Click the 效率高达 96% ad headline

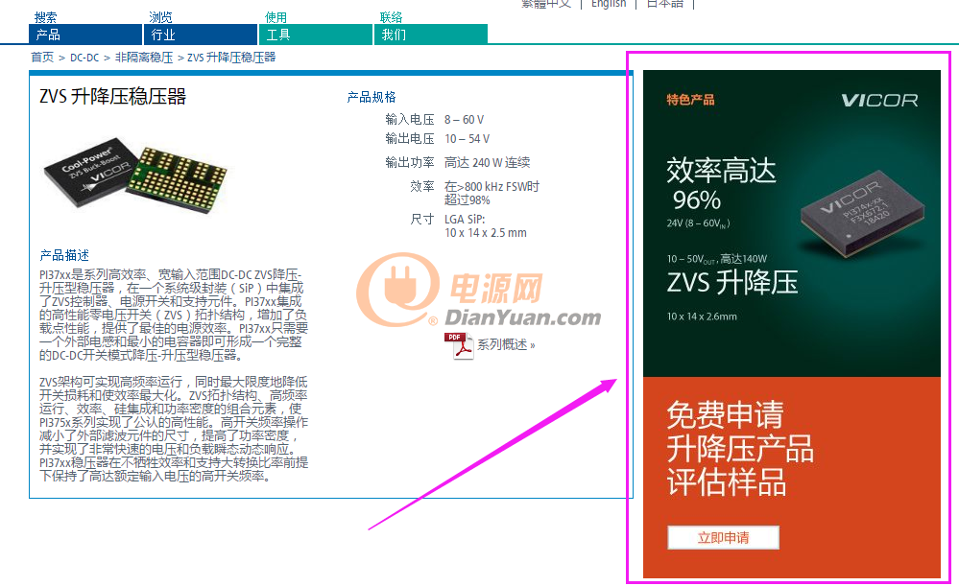[x=721, y=184]
